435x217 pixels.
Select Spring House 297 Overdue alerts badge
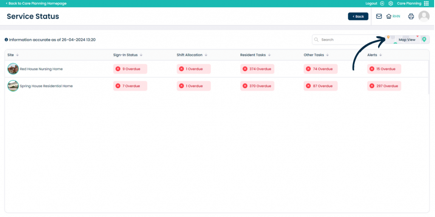coord(384,86)
